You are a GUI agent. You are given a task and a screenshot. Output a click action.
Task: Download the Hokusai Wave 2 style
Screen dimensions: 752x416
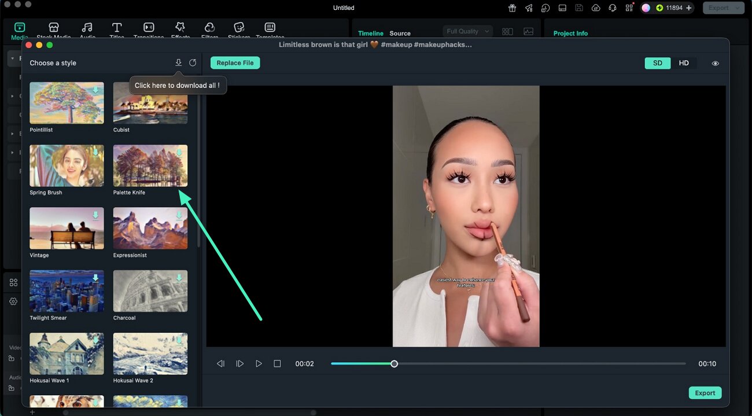click(x=179, y=341)
